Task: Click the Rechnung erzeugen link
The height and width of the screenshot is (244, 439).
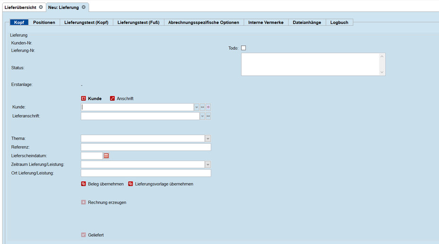Action: 107,203
